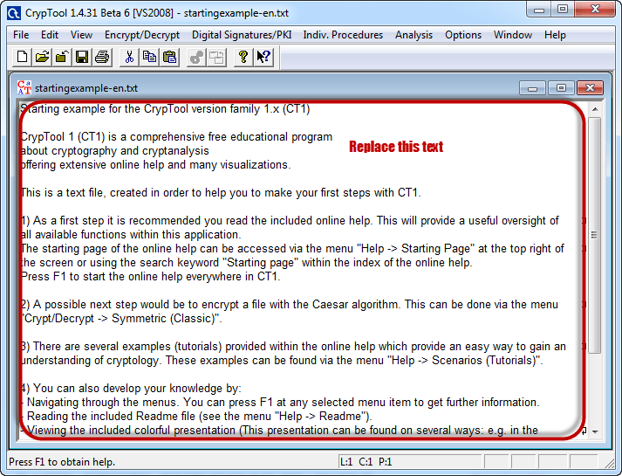Maximize the startingexample-en.txt document window
The height and width of the screenshot is (476, 622).
(x=561, y=88)
